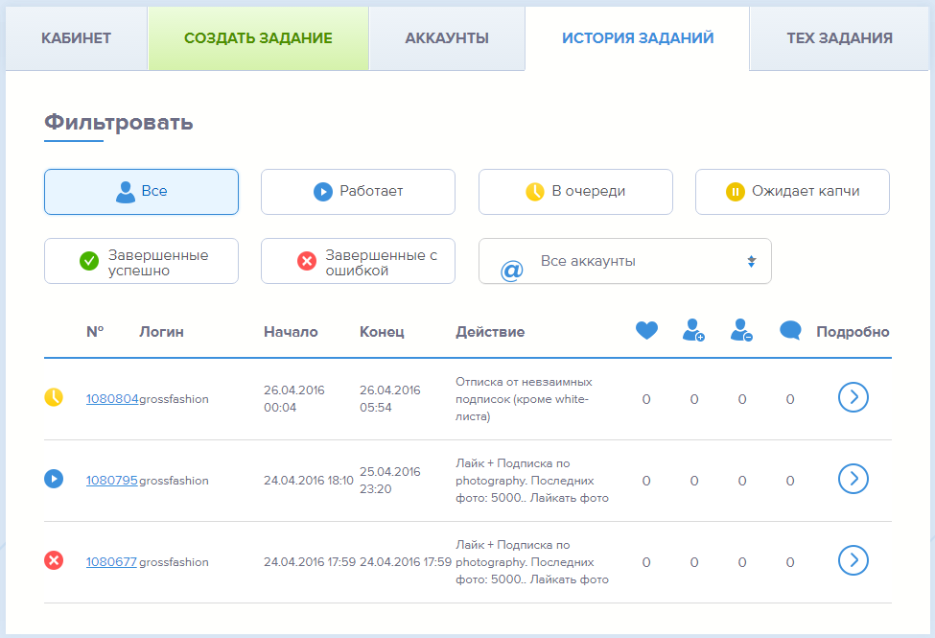Expand details for task 1080804
The width and height of the screenshot is (935, 638).
click(853, 398)
